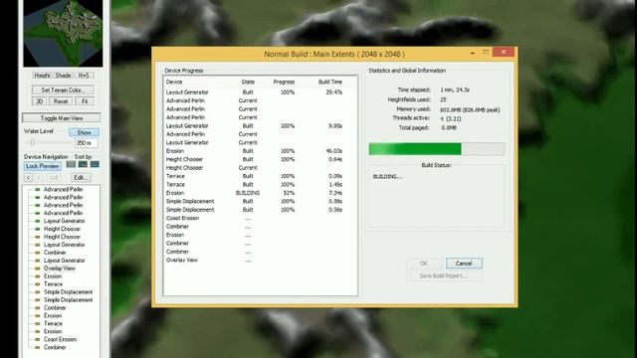
Task: Click the greyed-out Save Build Report button
Action: coord(444,276)
